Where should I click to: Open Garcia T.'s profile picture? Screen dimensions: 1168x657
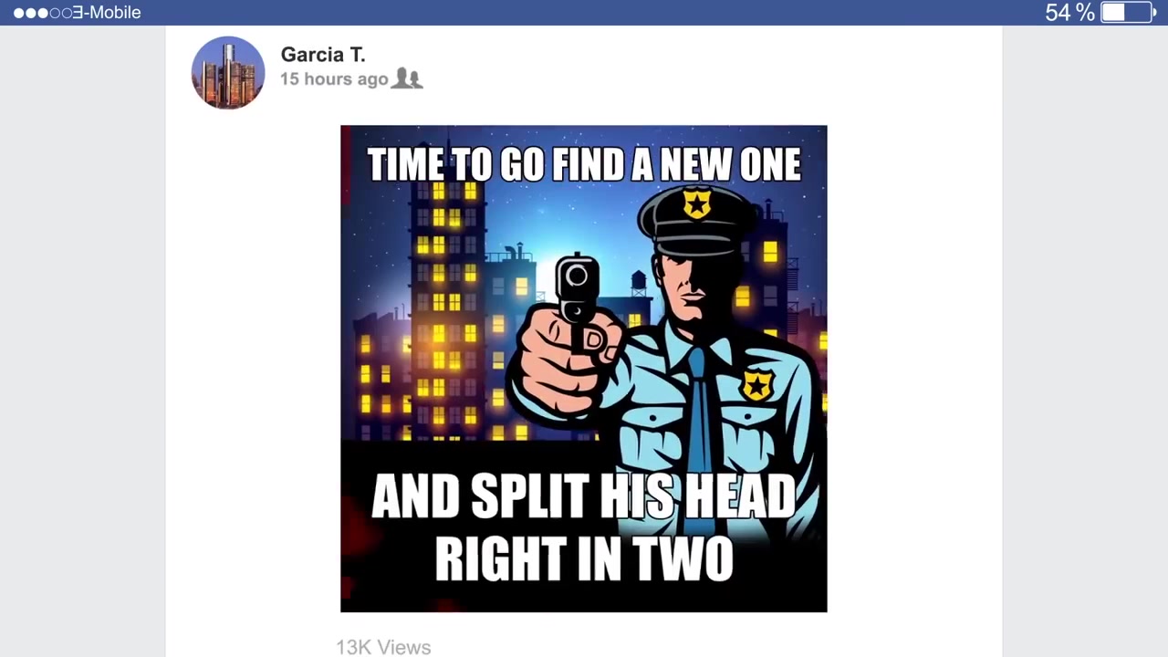pos(228,73)
